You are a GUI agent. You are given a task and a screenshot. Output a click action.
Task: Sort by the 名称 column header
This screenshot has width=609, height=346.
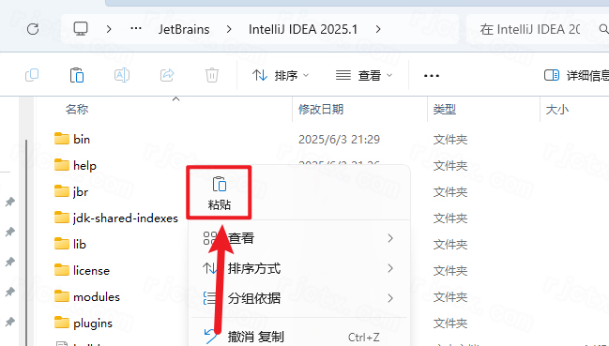click(77, 110)
